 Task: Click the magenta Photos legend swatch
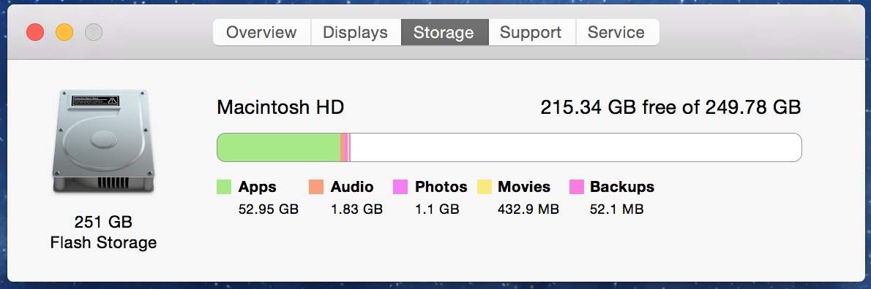(x=400, y=187)
